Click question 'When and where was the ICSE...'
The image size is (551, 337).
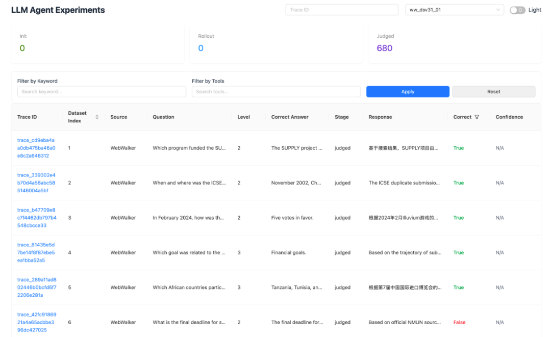point(189,183)
